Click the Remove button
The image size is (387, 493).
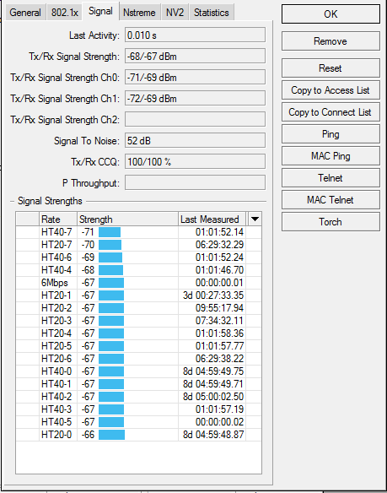pyautogui.click(x=331, y=41)
